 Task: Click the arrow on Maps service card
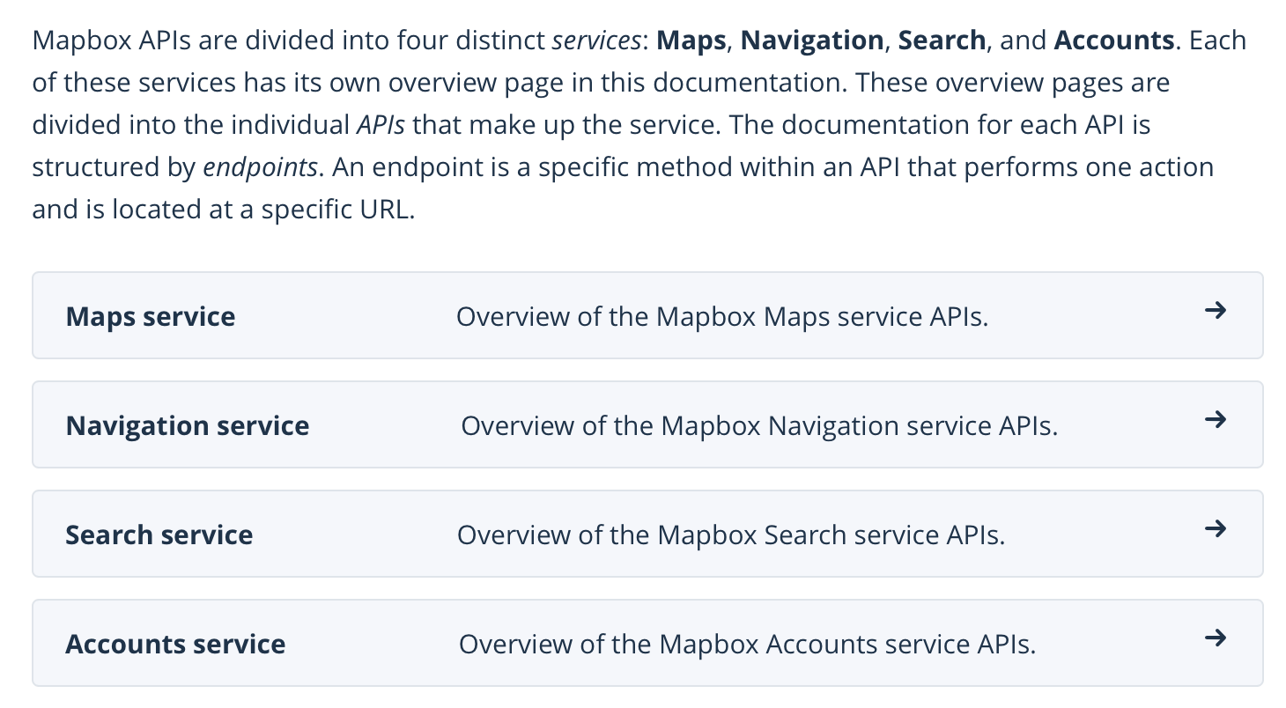(x=1215, y=311)
